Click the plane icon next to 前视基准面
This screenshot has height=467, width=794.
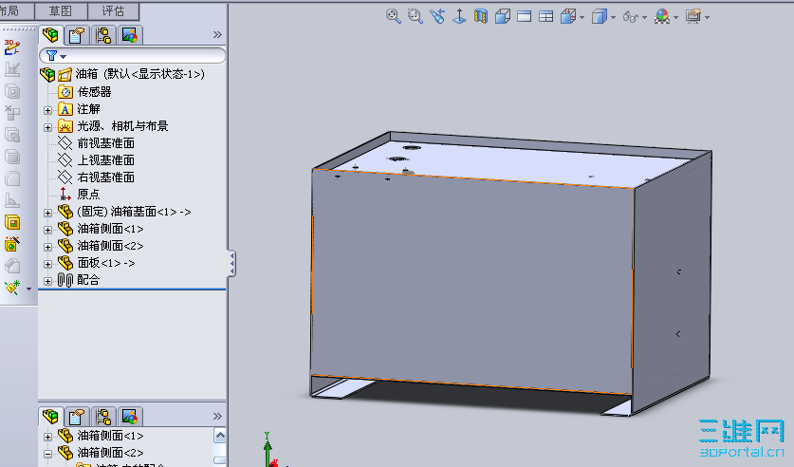65,142
